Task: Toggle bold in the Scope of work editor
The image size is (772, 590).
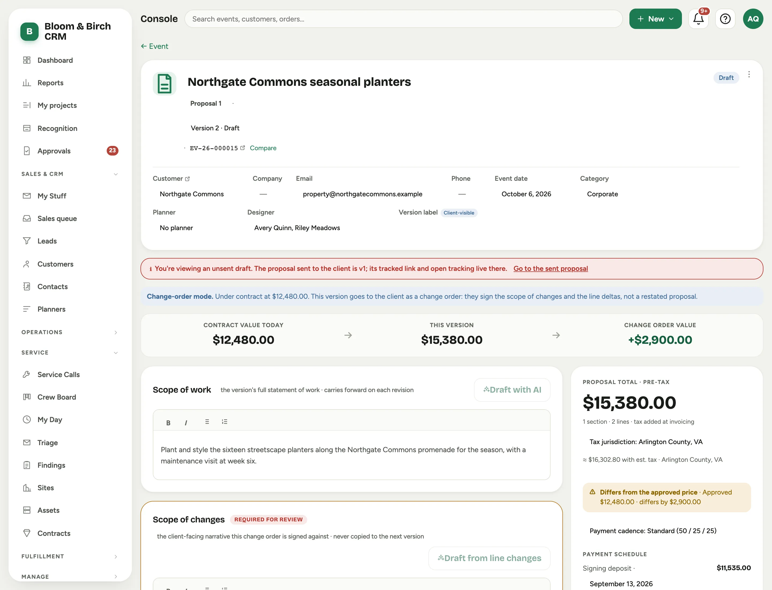Action: pos(168,422)
